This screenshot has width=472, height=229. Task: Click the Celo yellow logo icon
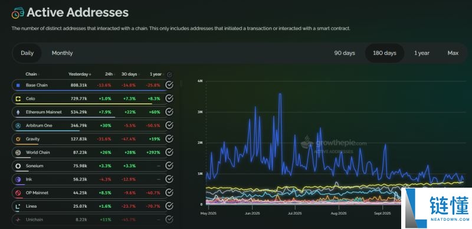click(x=18, y=99)
